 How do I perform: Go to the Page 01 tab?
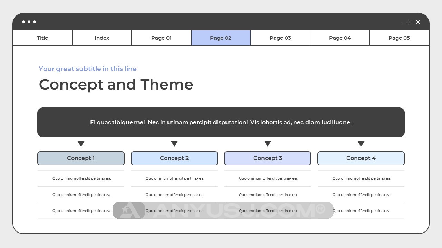(161, 38)
